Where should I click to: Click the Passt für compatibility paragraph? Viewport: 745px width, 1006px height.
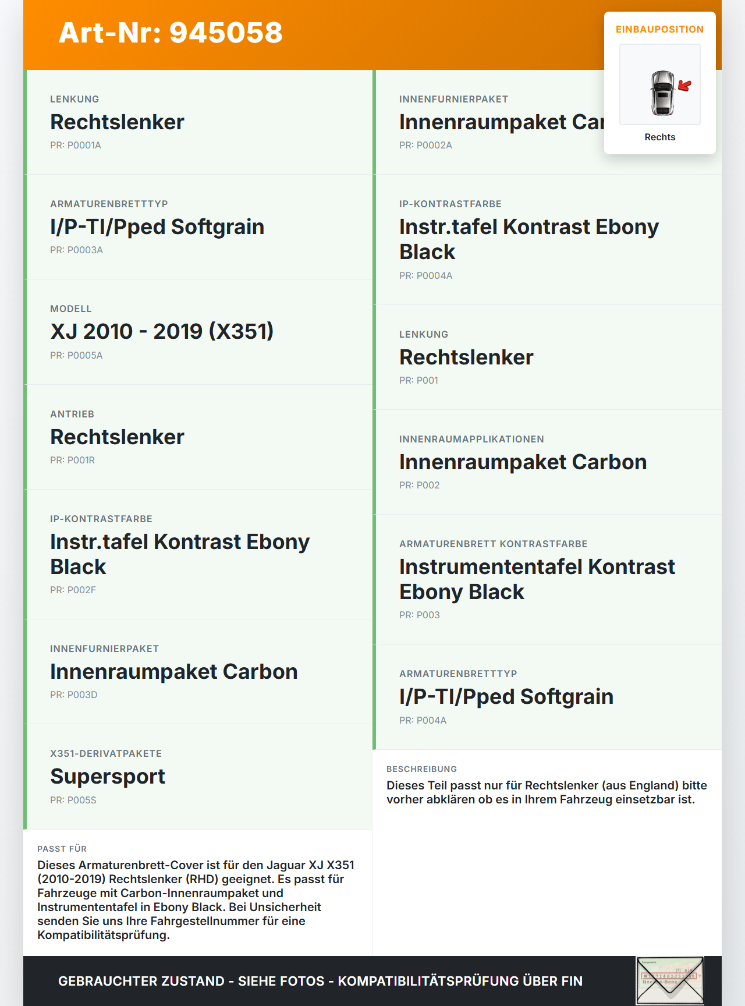196,900
